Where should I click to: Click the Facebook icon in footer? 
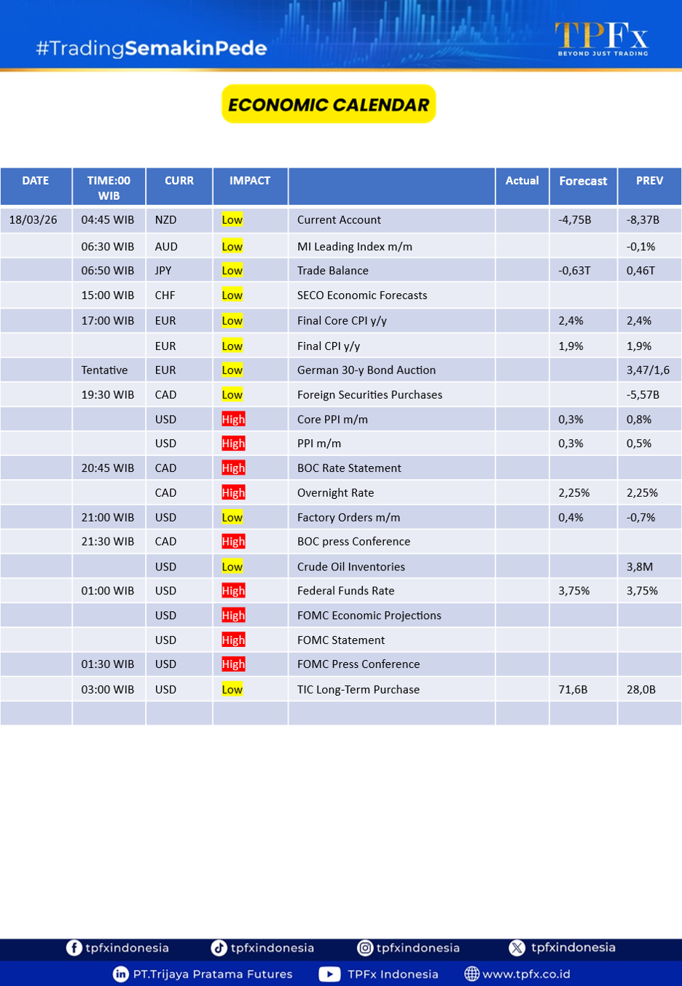[x=74, y=947]
